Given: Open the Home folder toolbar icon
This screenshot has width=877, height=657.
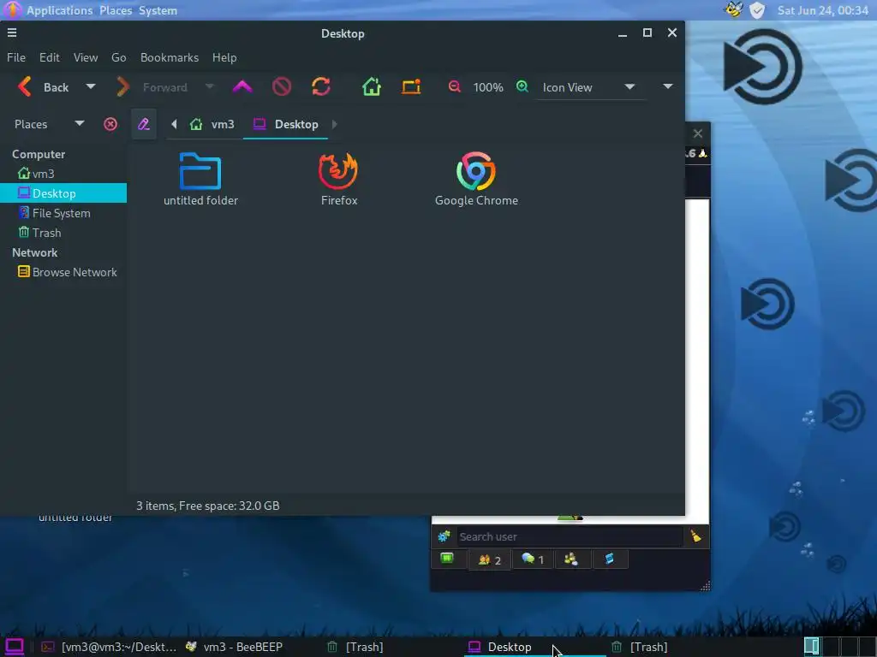Looking at the screenshot, I should coord(372,87).
